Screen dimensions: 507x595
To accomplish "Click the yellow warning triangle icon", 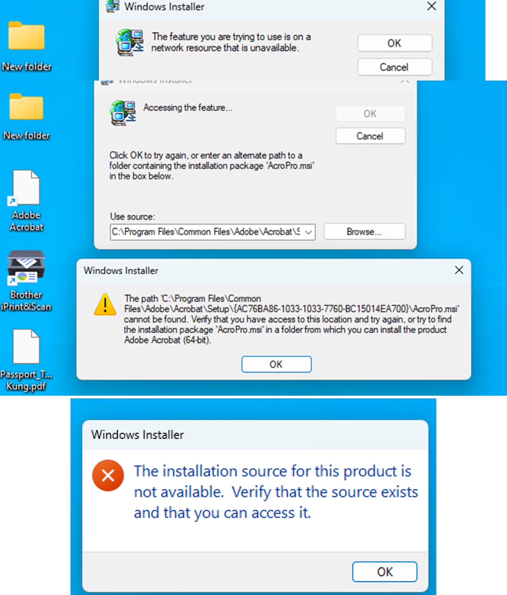I will (105, 305).
